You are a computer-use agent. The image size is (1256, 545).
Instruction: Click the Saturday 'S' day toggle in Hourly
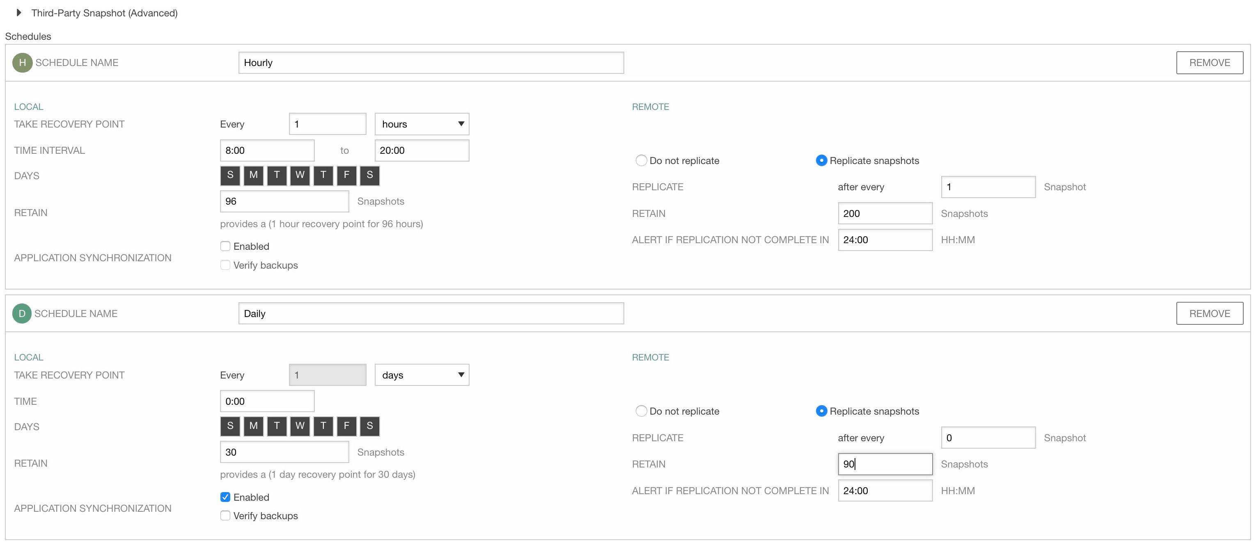pos(368,175)
